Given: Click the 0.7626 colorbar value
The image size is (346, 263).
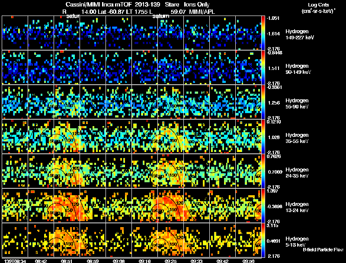Looking at the screenshot, I should pos(274,156).
